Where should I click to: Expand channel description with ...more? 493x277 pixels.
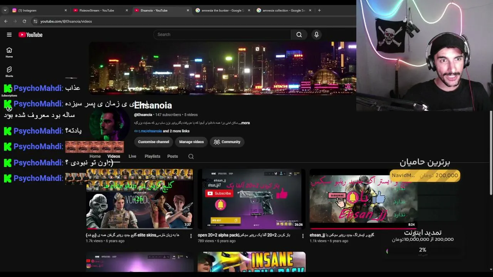pos(244,123)
